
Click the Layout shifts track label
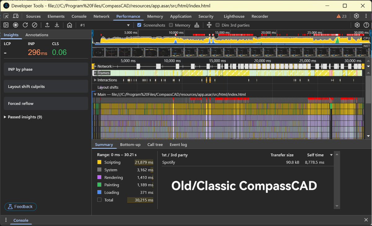click(x=108, y=87)
